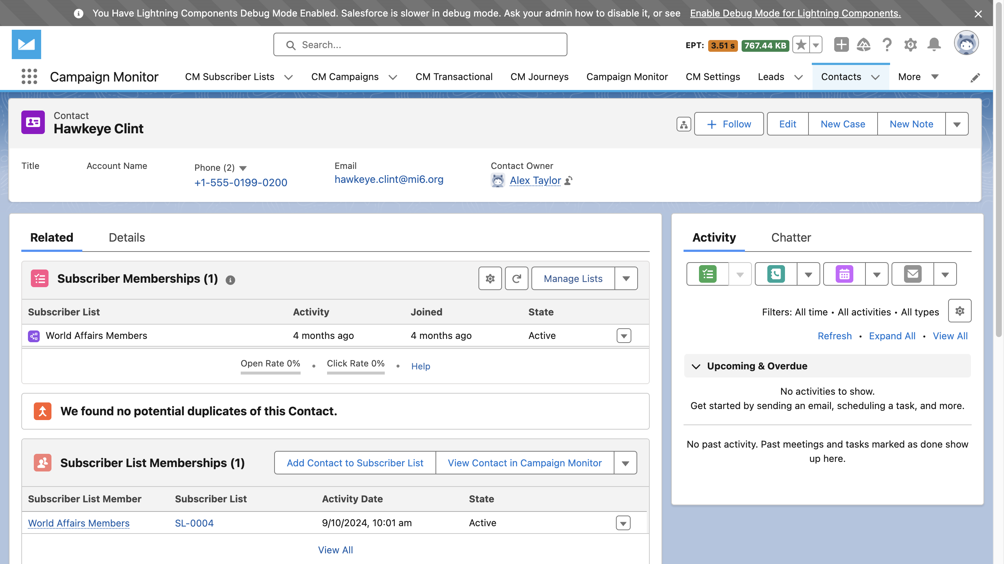Viewport: 1004px width, 564px height.
Task: Create new event calendar icon
Action: click(844, 274)
